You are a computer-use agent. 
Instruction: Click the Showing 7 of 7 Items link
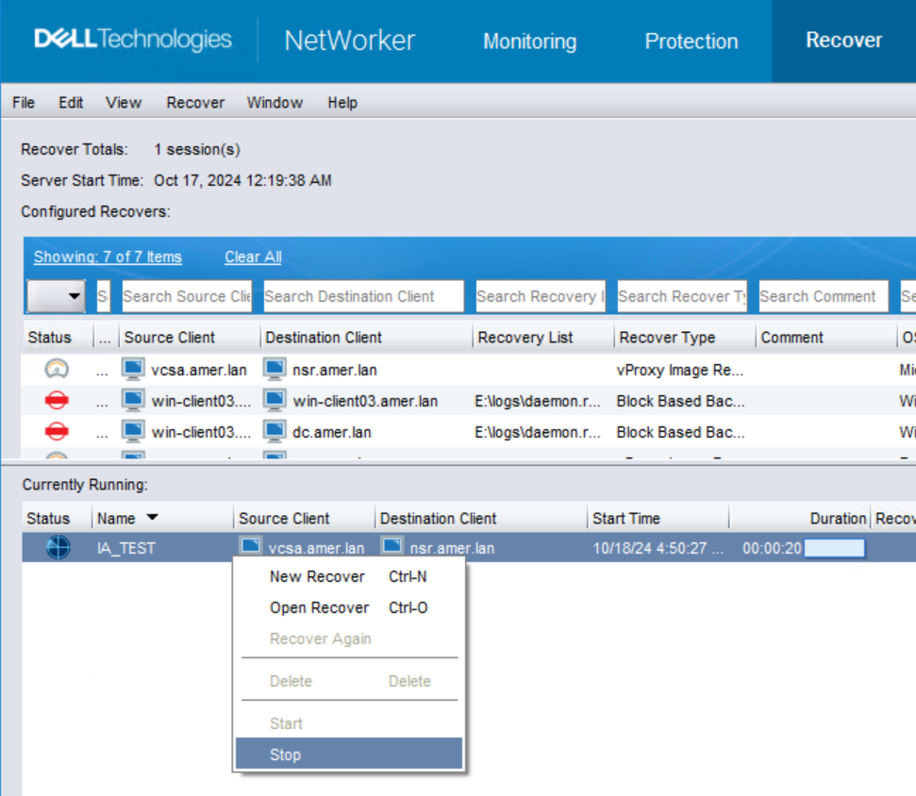(x=108, y=257)
